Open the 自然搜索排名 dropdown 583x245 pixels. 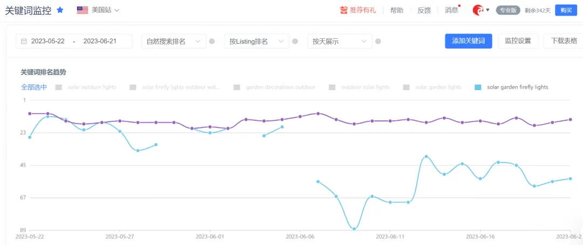click(x=174, y=41)
